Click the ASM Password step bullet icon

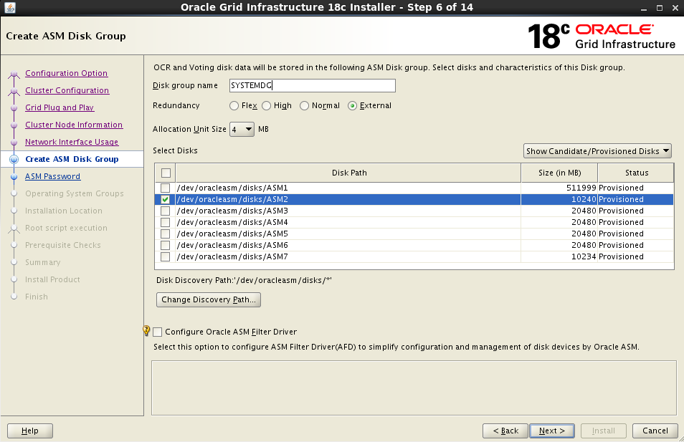click(x=14, y=176)
